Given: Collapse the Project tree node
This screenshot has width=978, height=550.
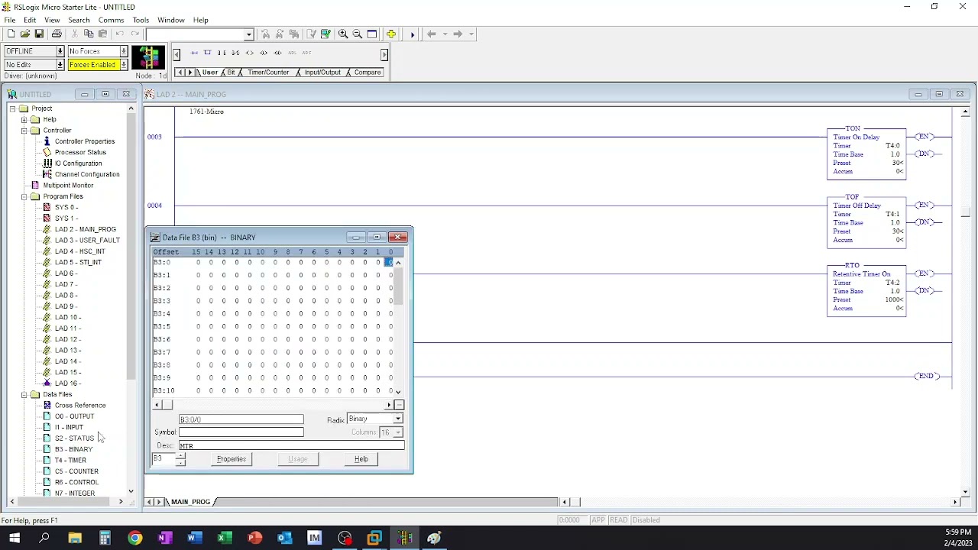Looking at the screenshot, I should point(13,108).
